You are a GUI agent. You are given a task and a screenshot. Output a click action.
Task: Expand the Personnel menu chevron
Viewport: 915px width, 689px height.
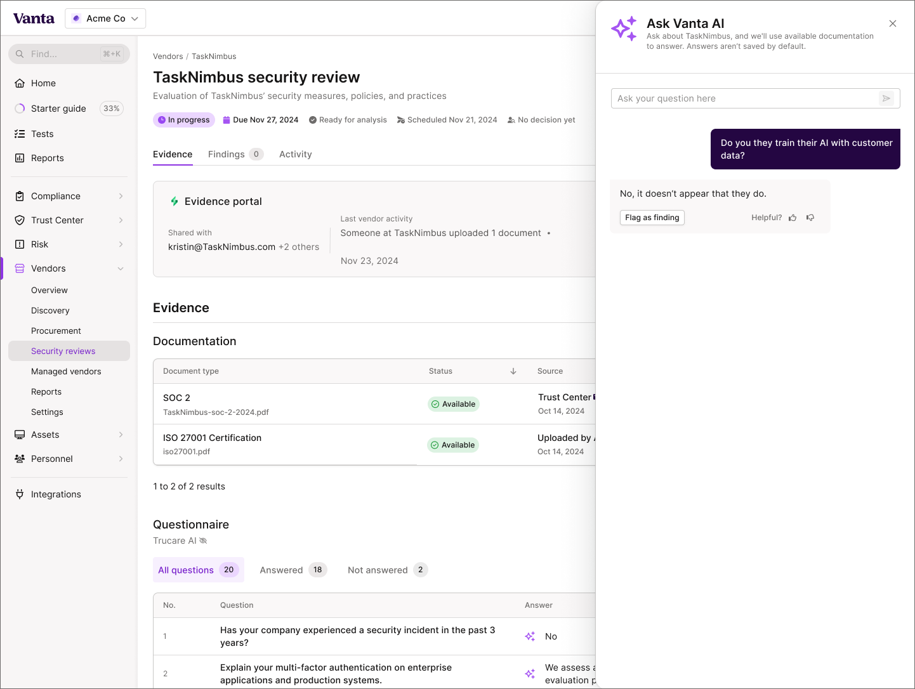tap(121, 459)
